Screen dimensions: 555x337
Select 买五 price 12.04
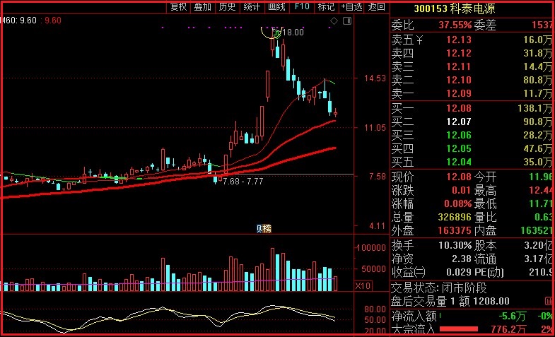click(459, 162)
